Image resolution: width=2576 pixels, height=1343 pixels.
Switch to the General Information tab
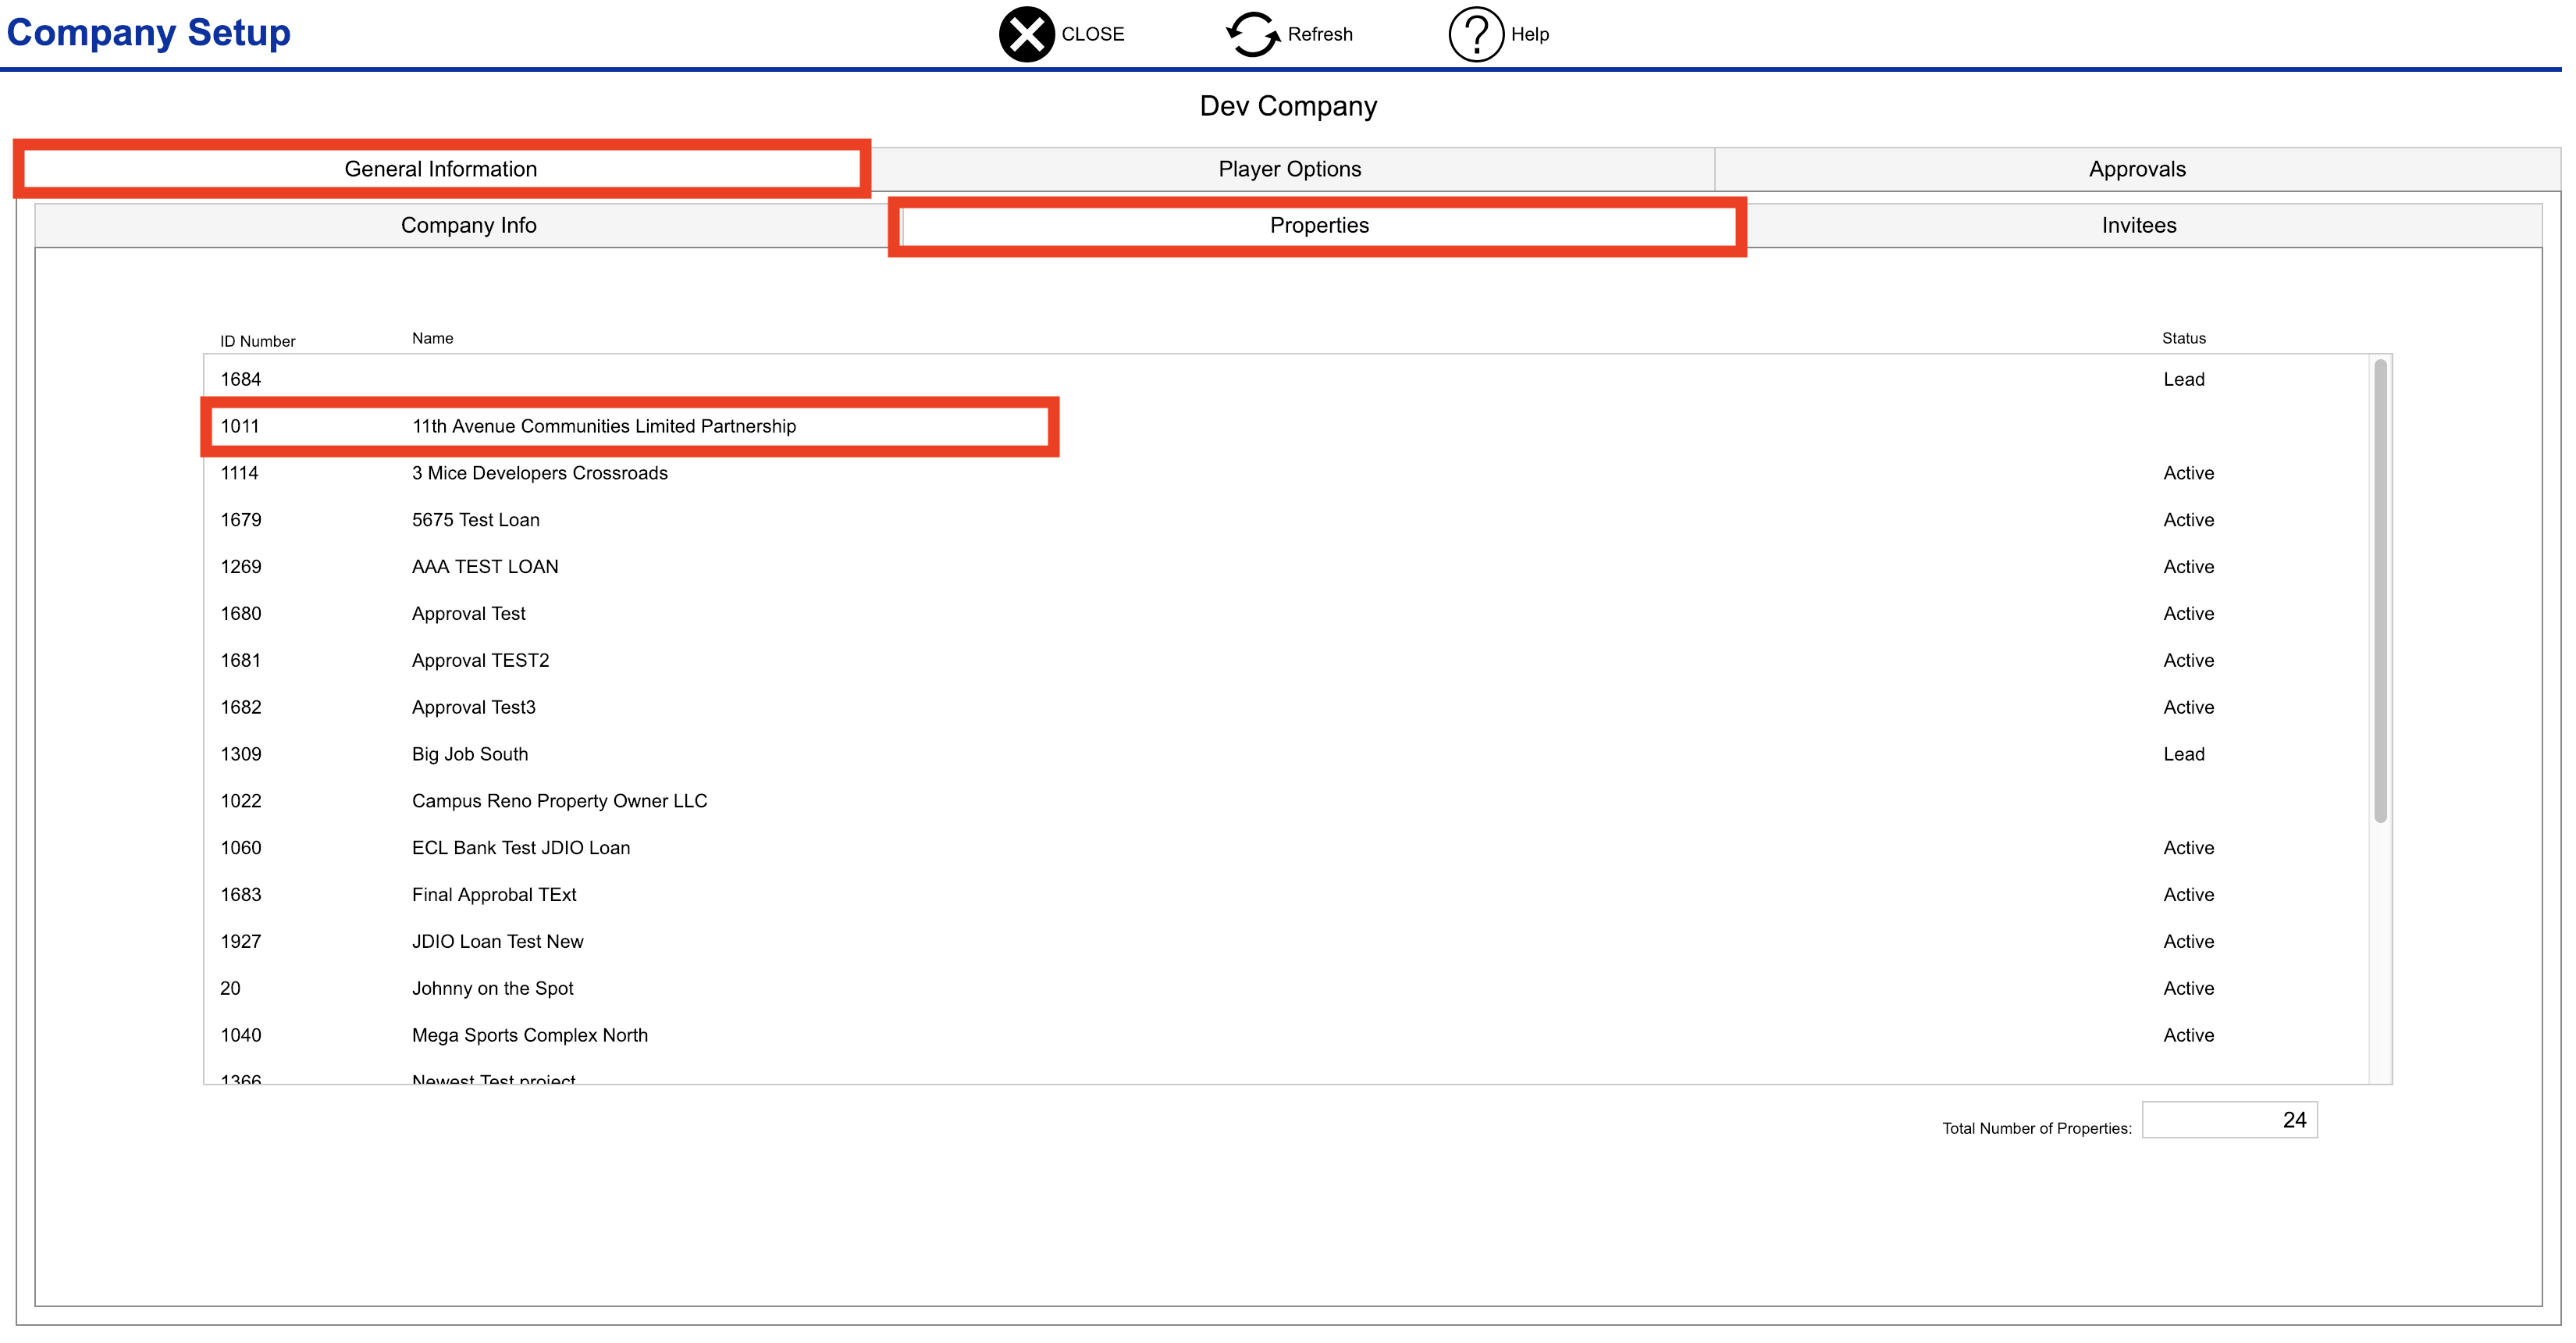pos(441,169)
